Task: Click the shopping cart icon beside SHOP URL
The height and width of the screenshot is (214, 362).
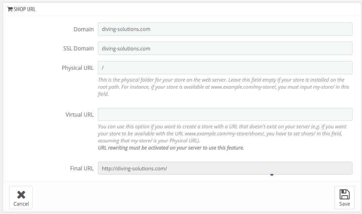Action: point(10,9)
